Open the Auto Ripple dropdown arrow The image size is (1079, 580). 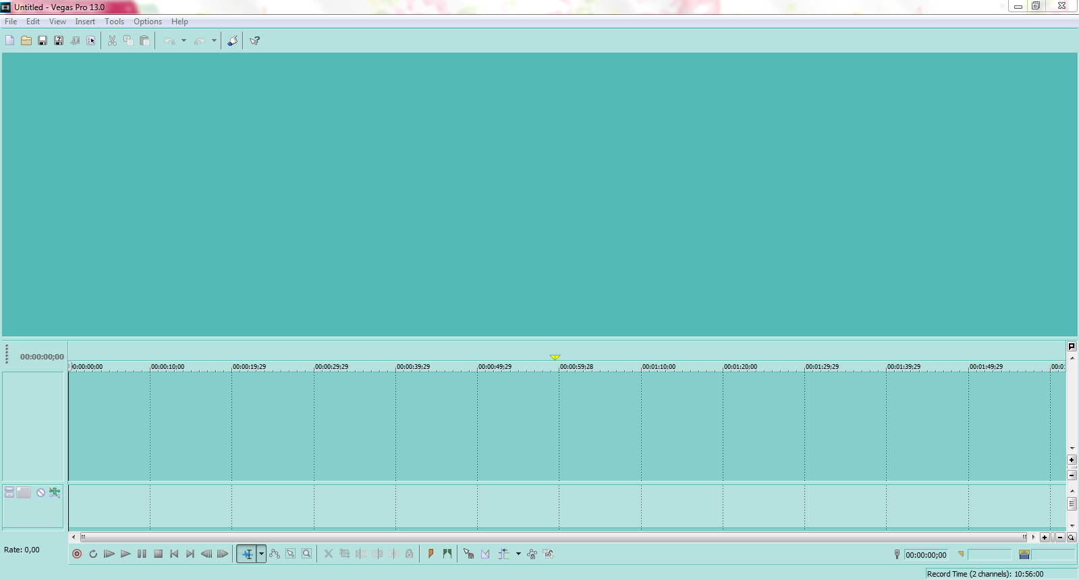pyautogui.click(x=518, y=554)
